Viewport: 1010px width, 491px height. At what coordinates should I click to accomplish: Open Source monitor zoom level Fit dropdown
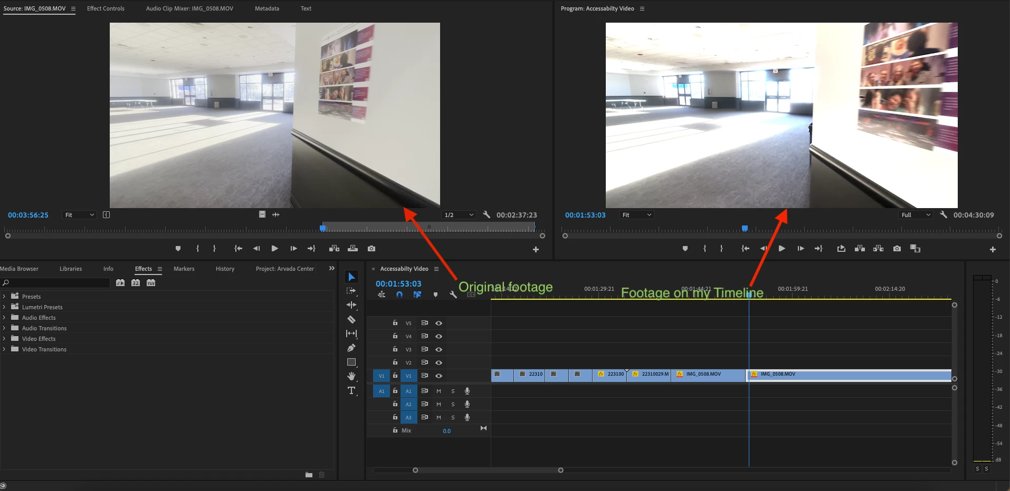(79, 215)
